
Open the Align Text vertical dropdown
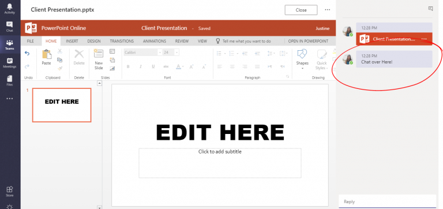coord(283,53)
